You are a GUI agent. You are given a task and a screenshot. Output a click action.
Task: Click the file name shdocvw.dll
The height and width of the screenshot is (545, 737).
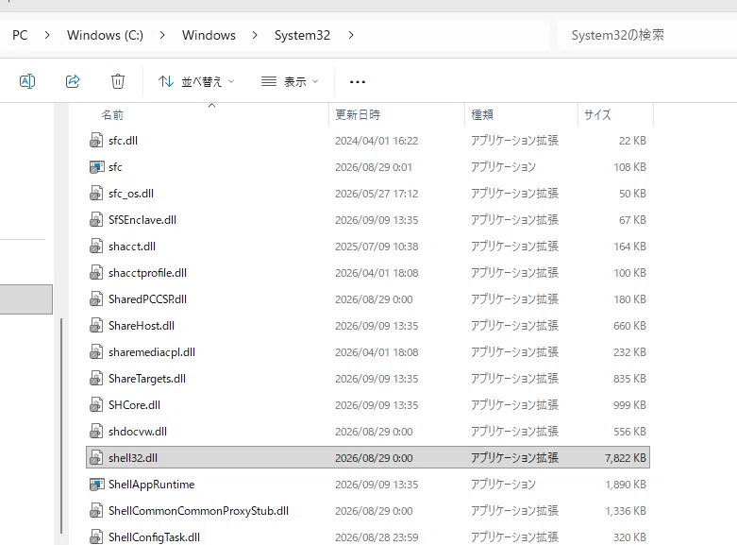click(138, 431)
